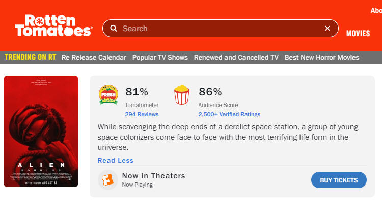Click the Tomatometer label
This screenshot has width=382, height=210.
[142, 105]
